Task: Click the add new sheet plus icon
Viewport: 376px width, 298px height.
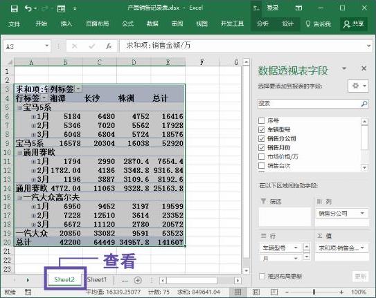Action: [138, 280]
